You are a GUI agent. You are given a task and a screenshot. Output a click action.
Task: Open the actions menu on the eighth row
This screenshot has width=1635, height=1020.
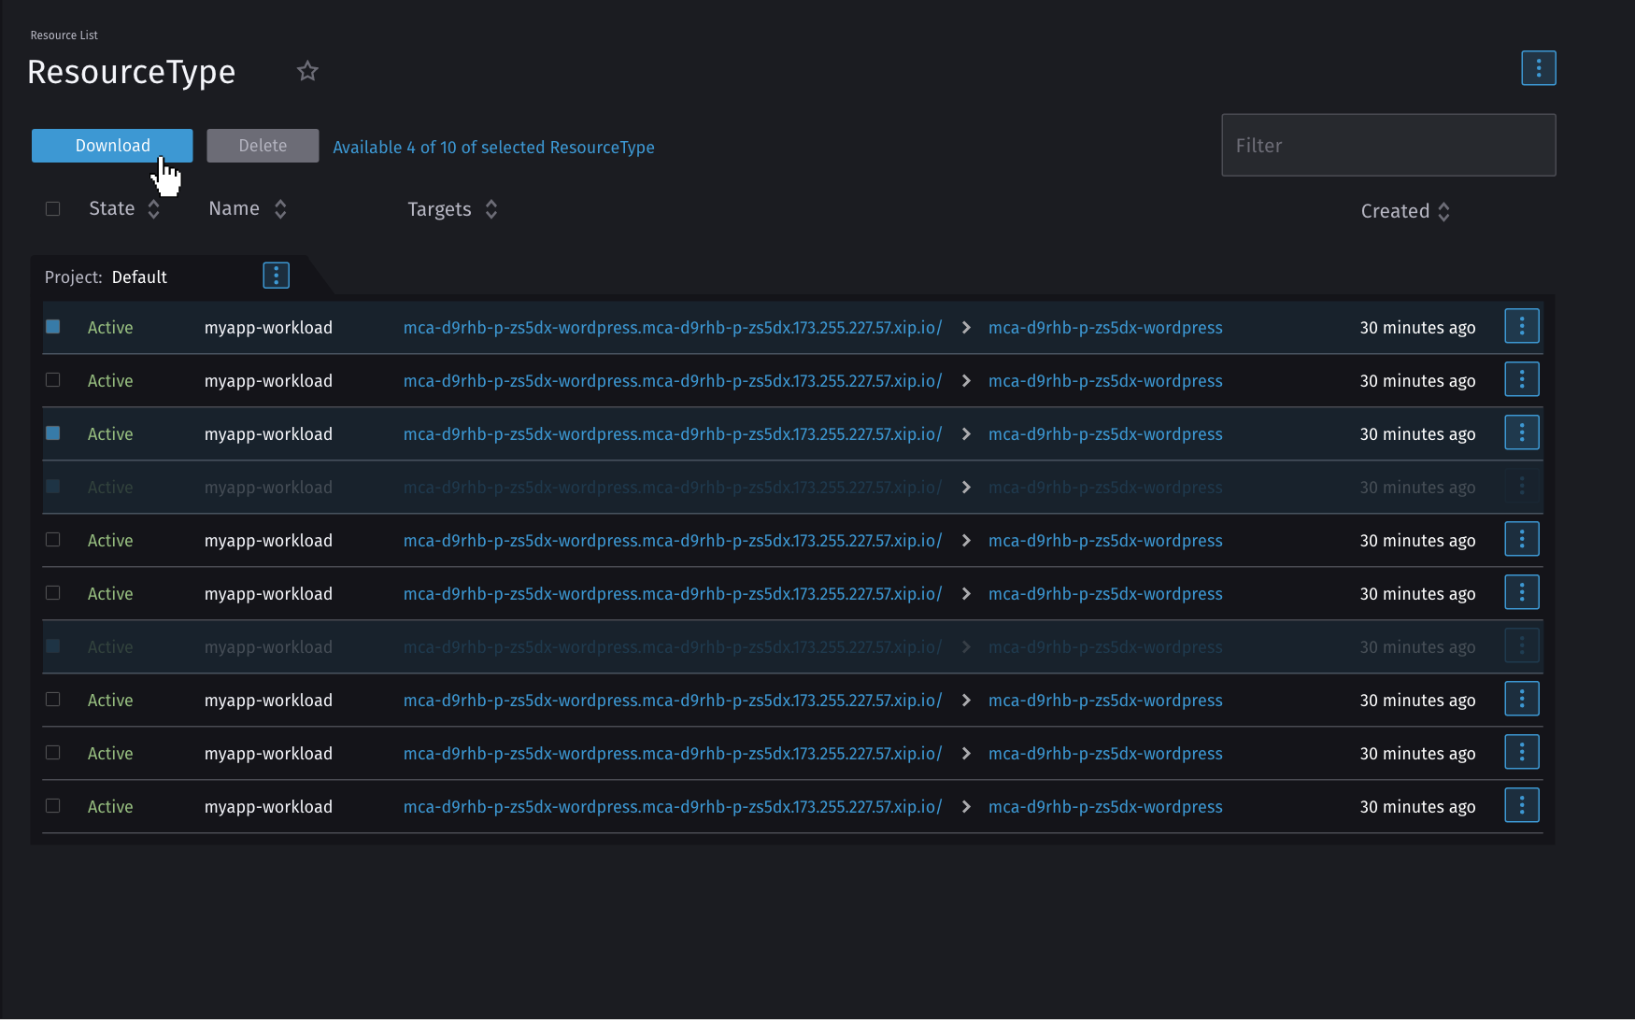1521,698
